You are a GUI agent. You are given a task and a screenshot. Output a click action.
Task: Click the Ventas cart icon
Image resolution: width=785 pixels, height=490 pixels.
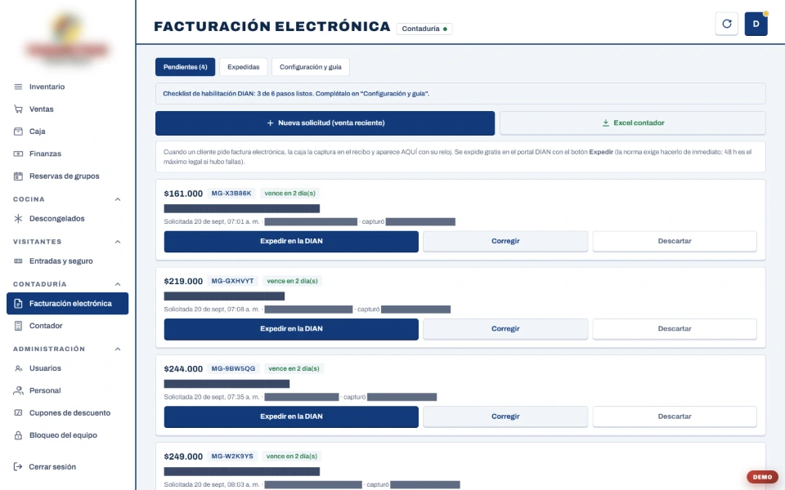click(x=18, y=109)
